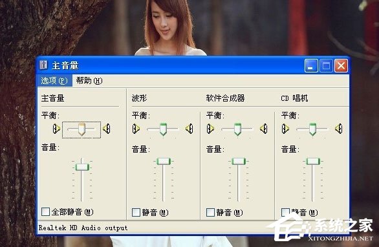Click the Realtek HD Audio output status text
379x247 pixels.
(83, 228)
